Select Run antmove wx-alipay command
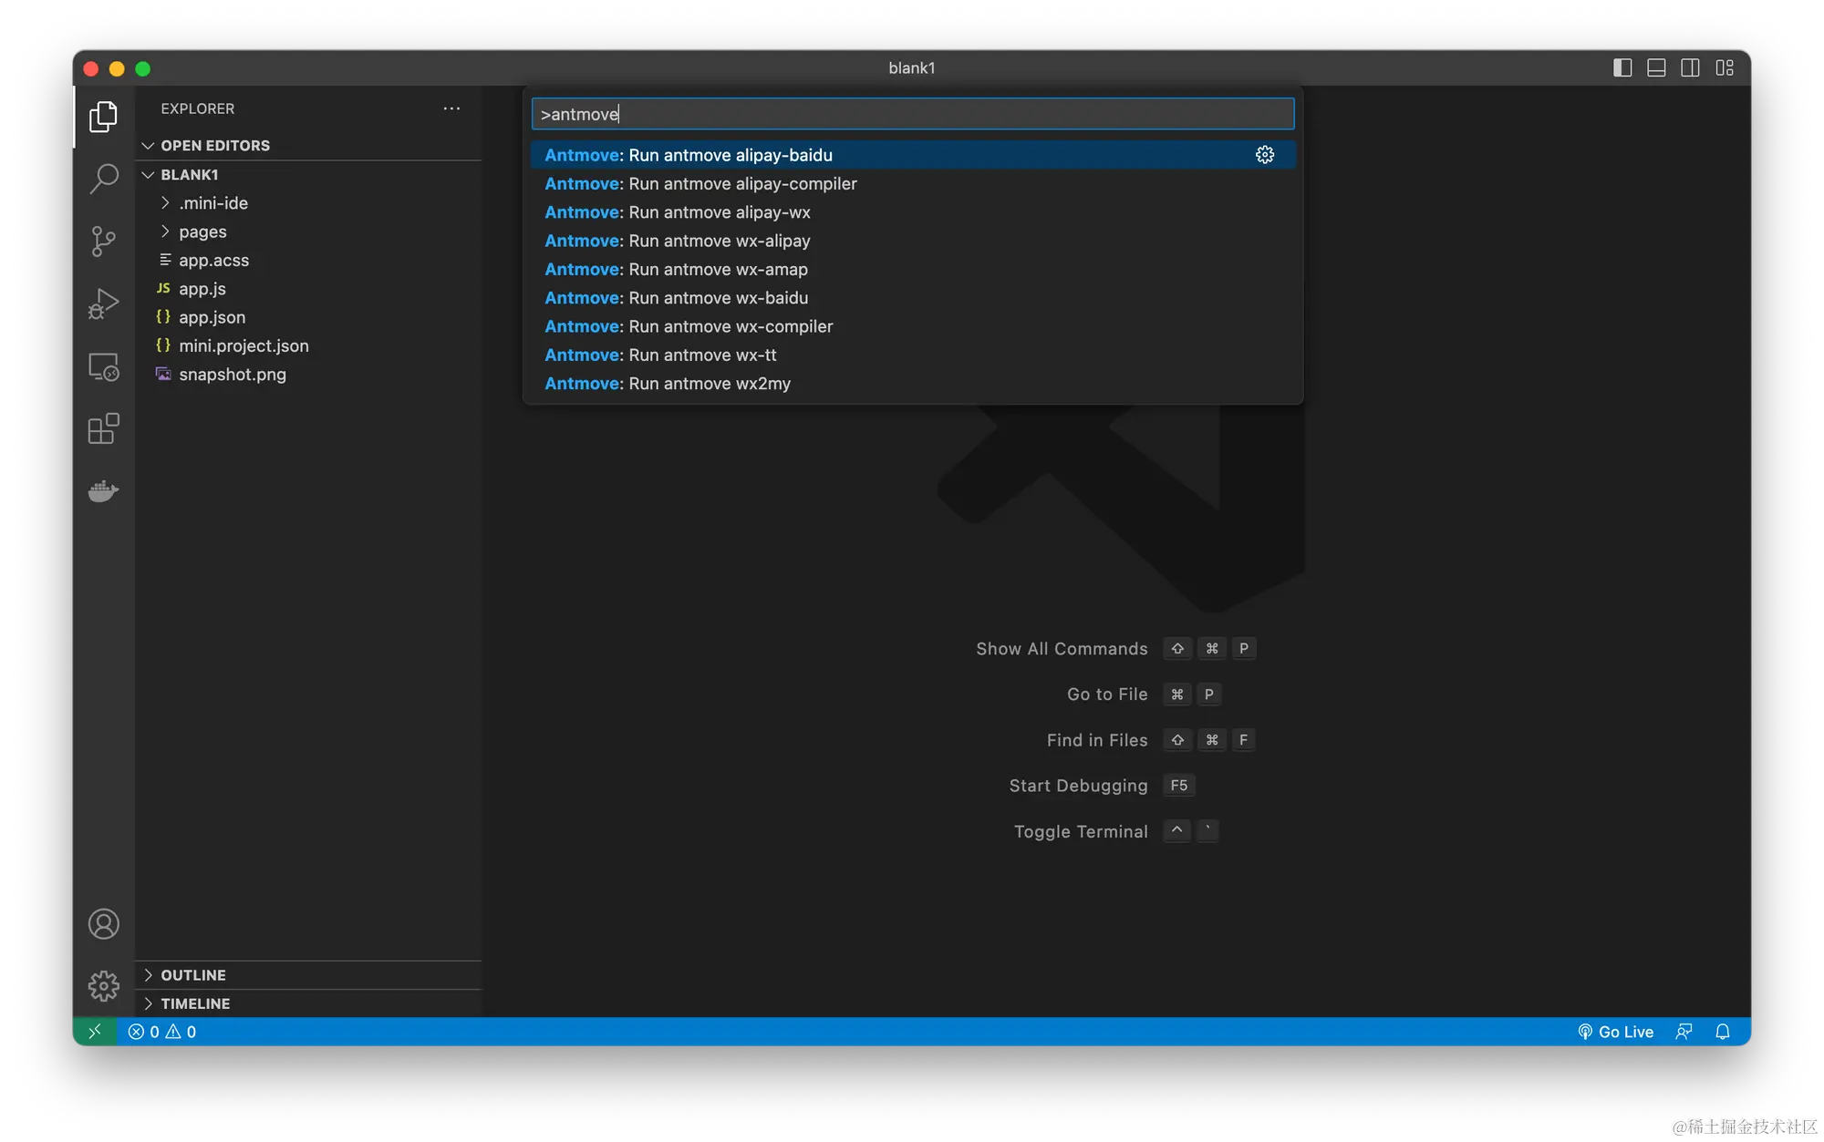This screenshot has height=1142, width=1824. click(678, 241)
